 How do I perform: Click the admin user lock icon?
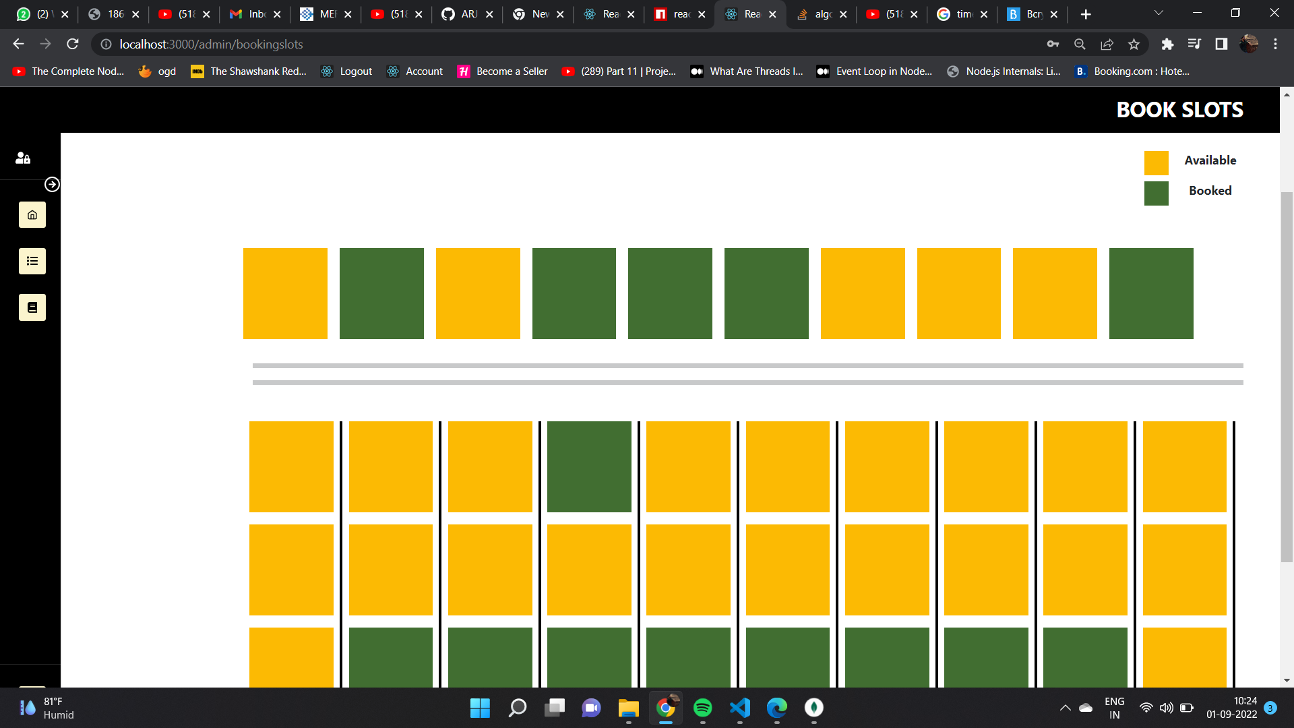pos(23,158)
